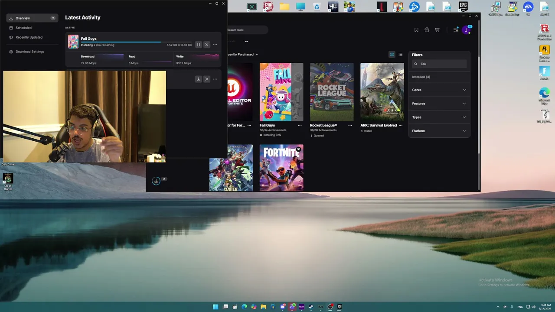The width and height of the screenshot is (555, 312).
Task: Show hidden system tray icons
Action: (498, 307)
